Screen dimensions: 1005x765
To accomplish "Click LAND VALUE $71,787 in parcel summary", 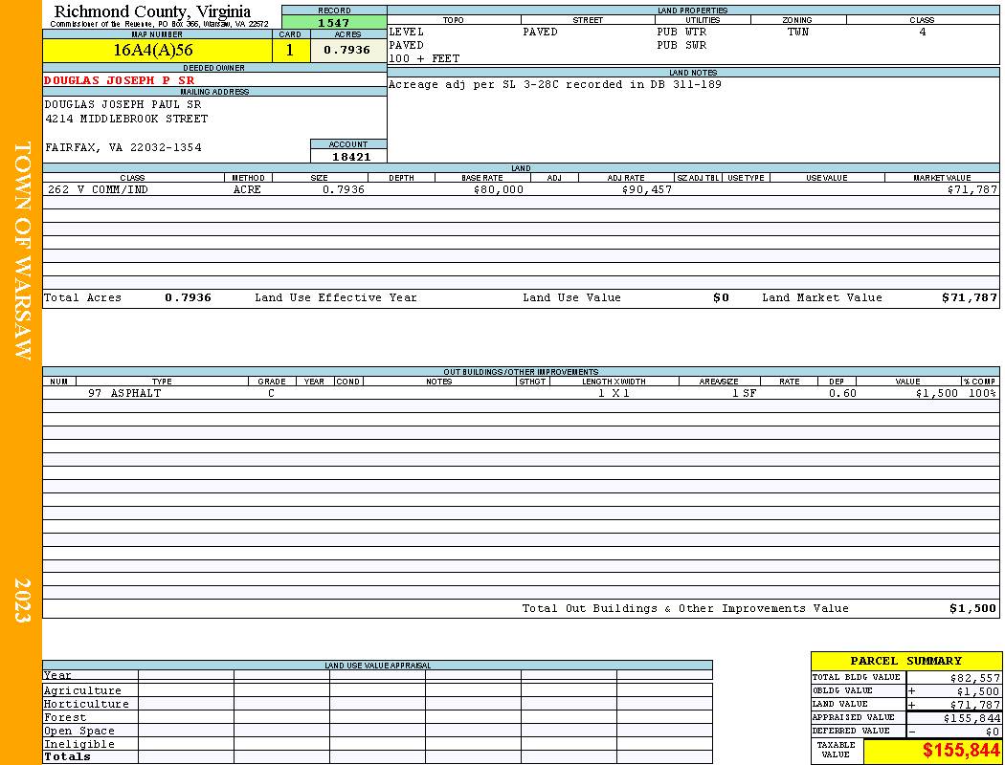I will pos(974,705).
